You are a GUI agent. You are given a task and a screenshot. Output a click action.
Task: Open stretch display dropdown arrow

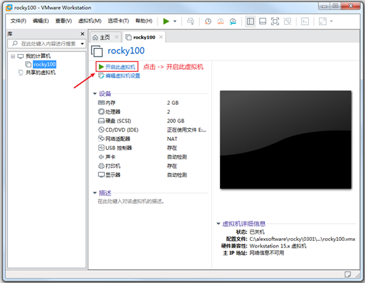click(331, 22)
